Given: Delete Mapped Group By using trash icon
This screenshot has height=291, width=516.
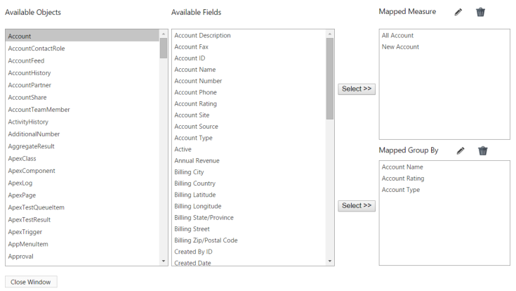Looking at the screenshot, I should point(483,150).
